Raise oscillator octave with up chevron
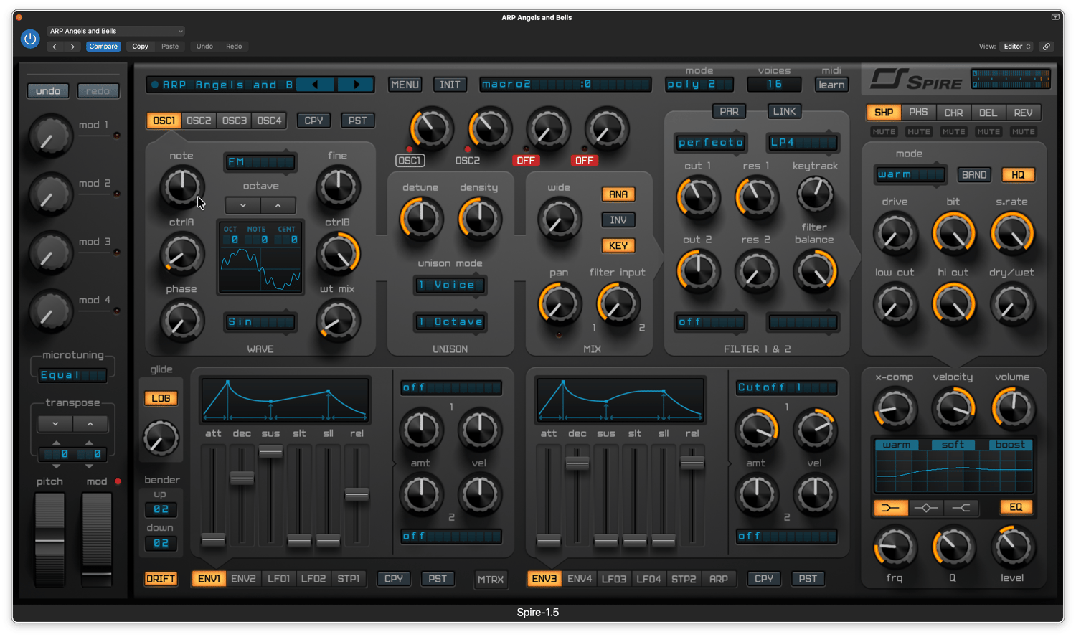 pos(278,205)
